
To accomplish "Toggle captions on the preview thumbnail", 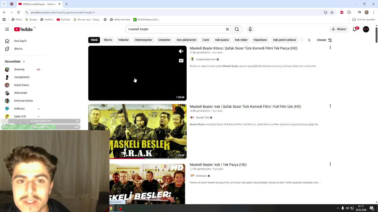I will (x=181, y=61).
